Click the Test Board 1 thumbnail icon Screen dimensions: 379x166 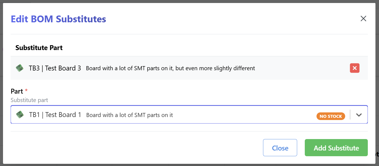[x=20, y=115]
